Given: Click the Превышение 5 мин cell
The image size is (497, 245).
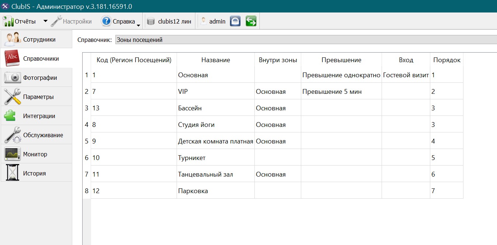Looking at the screenshot, I should click(x=341, y=92).
